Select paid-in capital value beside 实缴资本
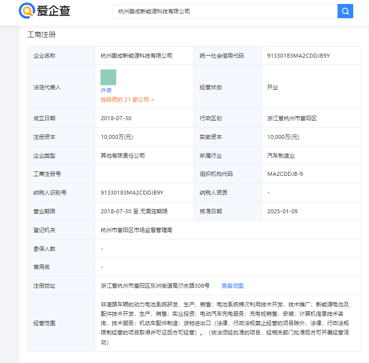The width and height of the screenshot is (369, 363). 283,137
